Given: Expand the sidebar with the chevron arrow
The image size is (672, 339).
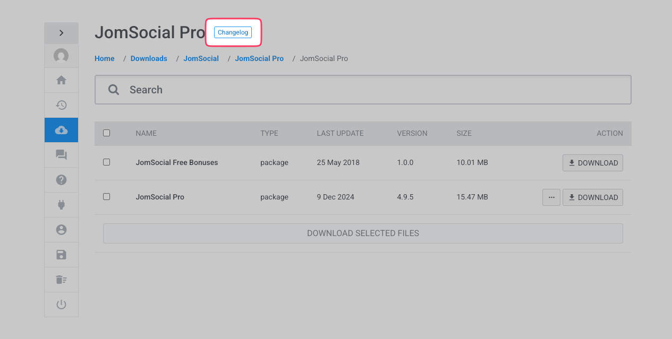Looking at the screenshot, I should [61, 33].
